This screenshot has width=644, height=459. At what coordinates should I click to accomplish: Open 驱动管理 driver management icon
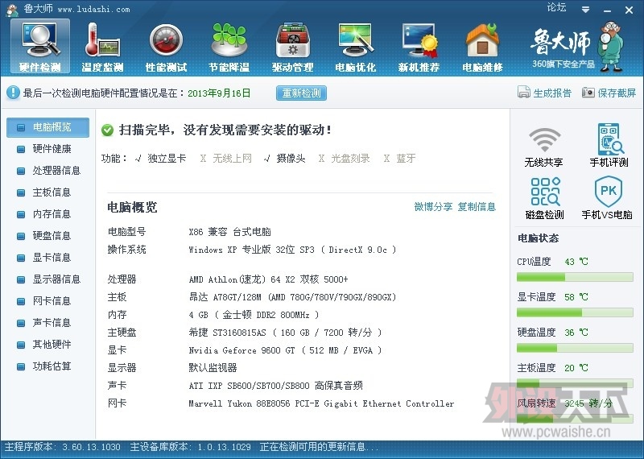point(292,46)
